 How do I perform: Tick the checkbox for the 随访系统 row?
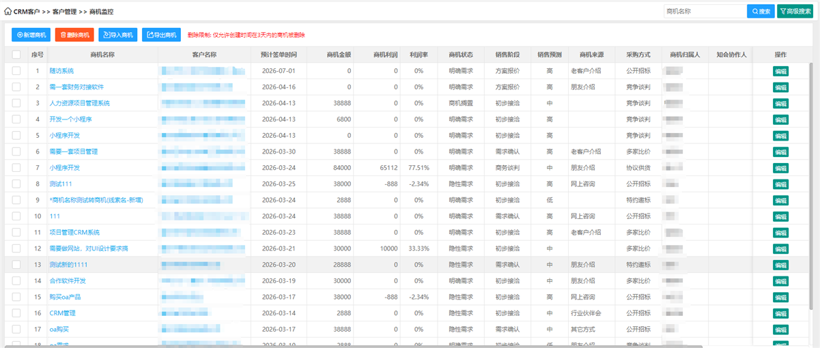pyautogui.click(x=16, y=71)
